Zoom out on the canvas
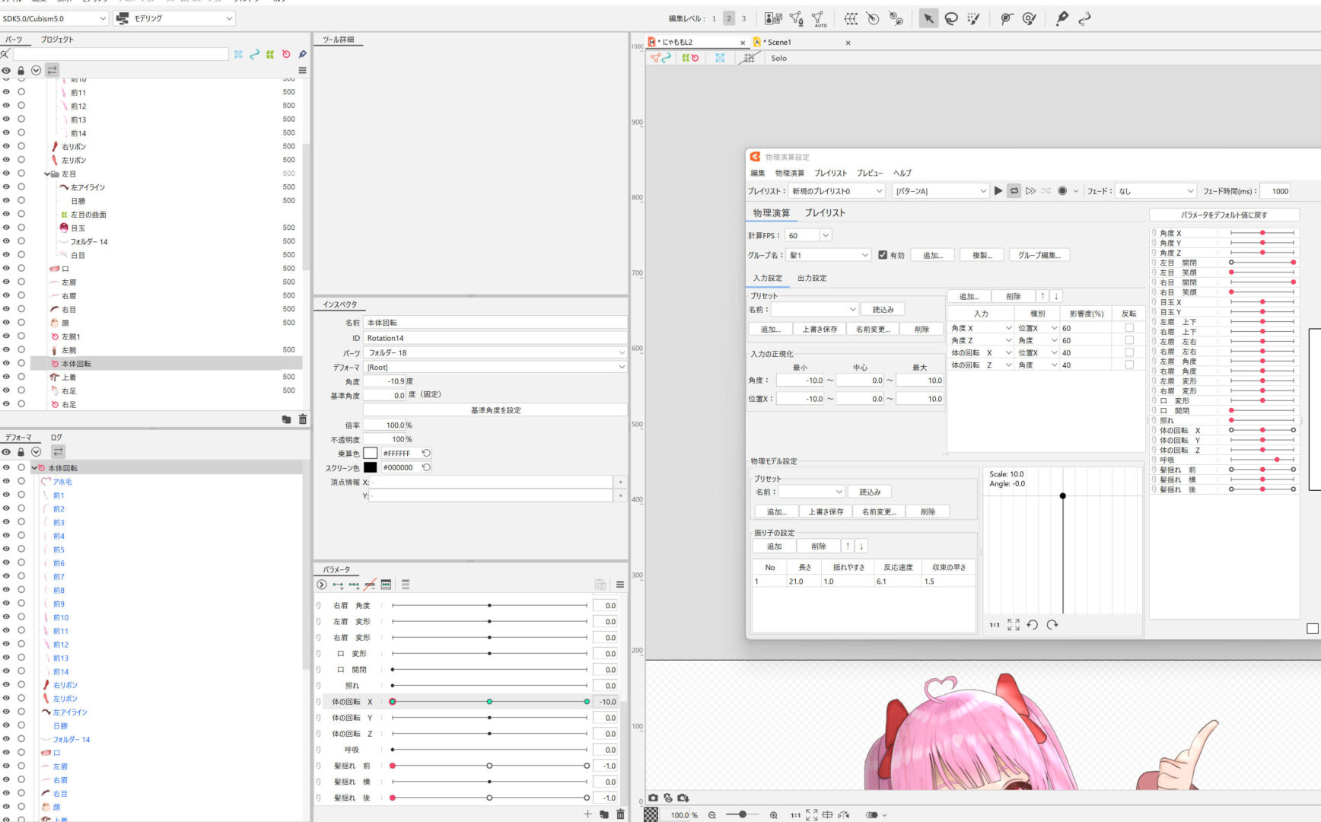 coord(712,814)
